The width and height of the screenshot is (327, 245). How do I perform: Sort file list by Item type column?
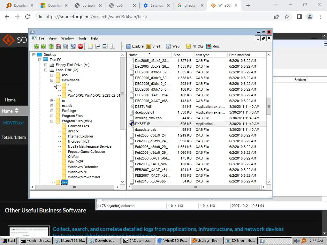point(210,55)
